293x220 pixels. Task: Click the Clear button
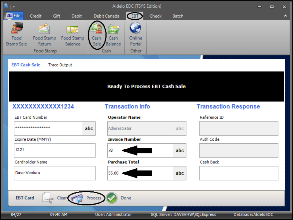pyautogui.click(x=54, y=198)
